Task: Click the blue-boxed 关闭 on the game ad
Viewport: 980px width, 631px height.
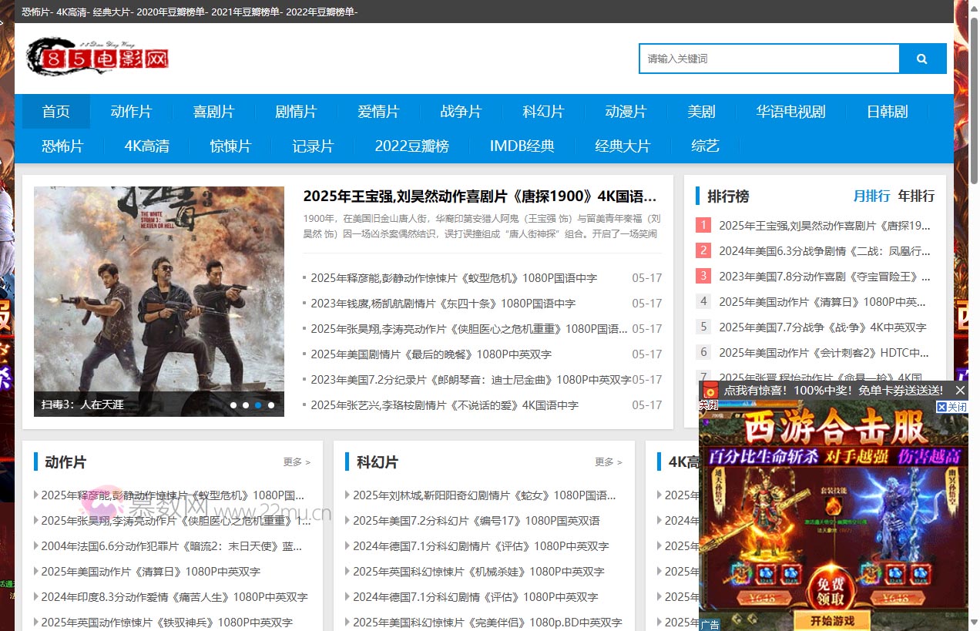Action: 952,407
